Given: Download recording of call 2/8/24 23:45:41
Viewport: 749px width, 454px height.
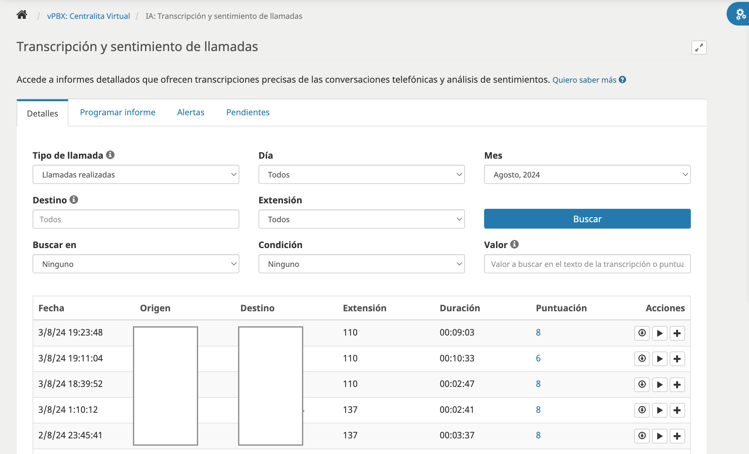Looking at the screenshot, I should click(x=642, y=436).
